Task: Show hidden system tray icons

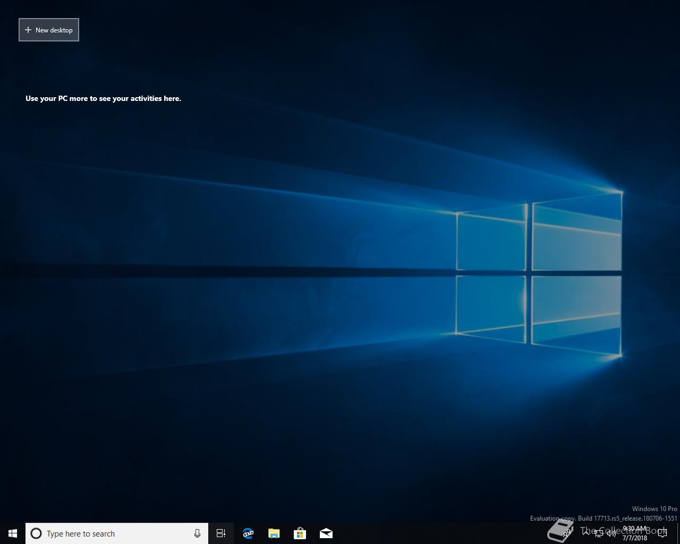Action: [x=586, y=533]
